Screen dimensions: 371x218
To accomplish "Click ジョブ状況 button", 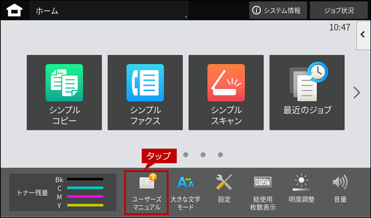I will (x=339, y=10).
